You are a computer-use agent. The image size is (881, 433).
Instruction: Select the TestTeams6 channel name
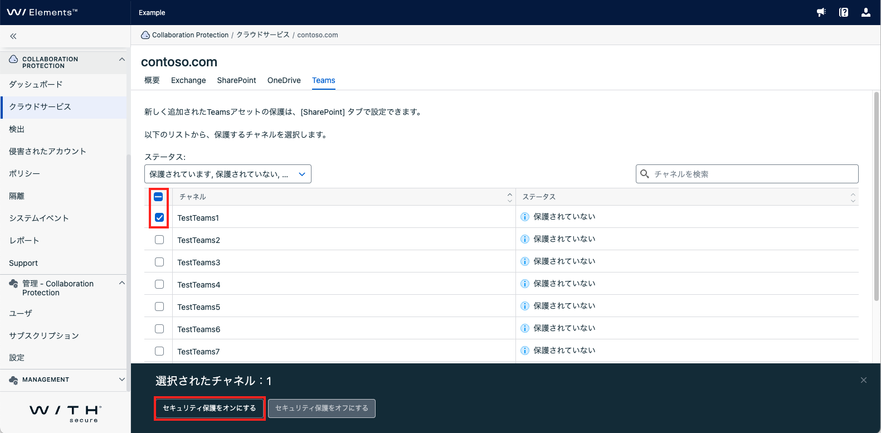(x=199, y=329)
